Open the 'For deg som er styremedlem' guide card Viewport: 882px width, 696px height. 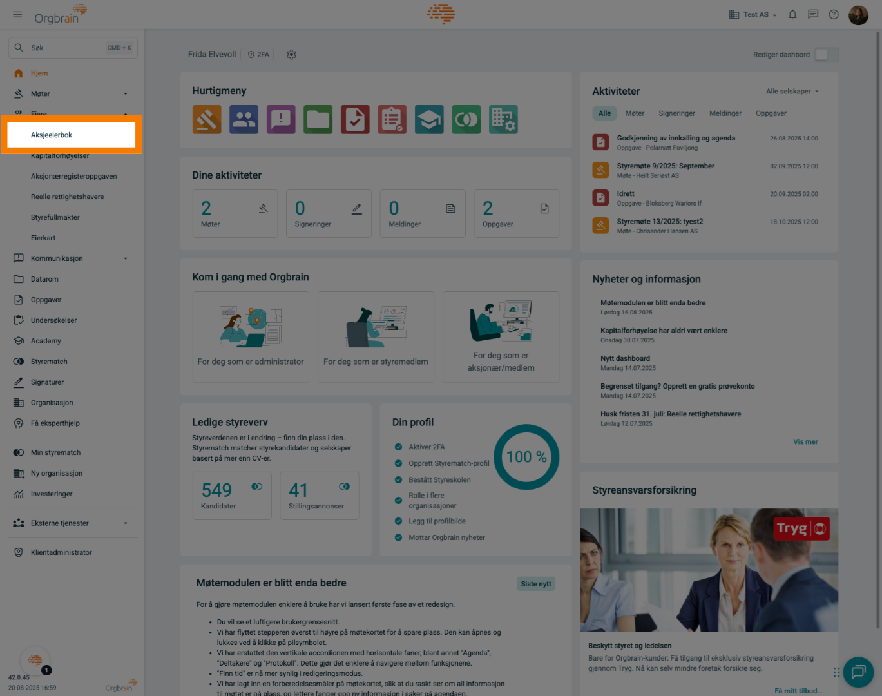point(376,337)
